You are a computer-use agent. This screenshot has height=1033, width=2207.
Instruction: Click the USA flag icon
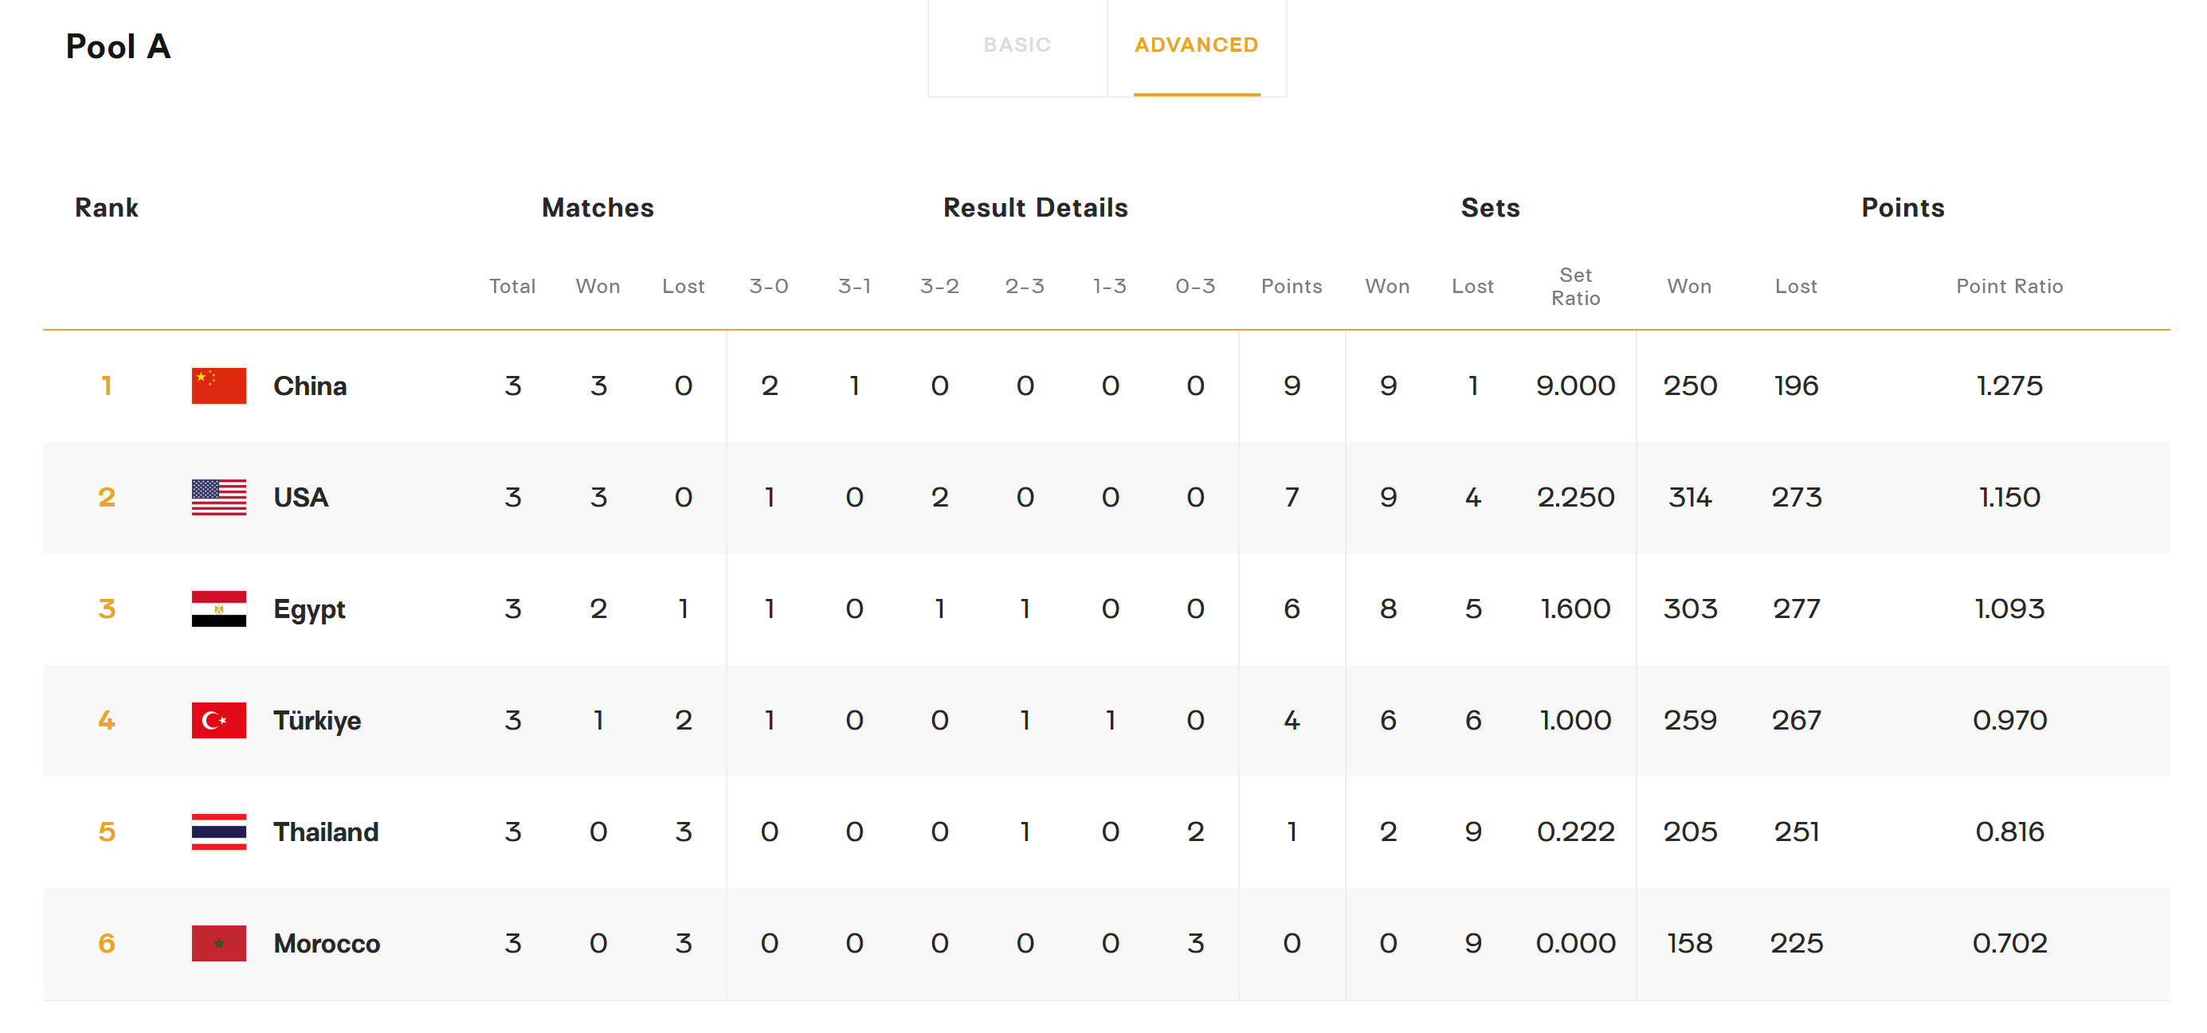(x=218, y=497)
